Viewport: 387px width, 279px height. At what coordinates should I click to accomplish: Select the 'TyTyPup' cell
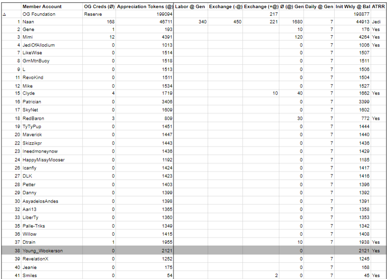32,126
